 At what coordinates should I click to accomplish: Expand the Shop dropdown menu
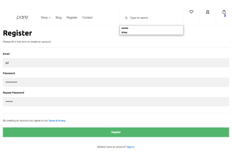[46, 17]
